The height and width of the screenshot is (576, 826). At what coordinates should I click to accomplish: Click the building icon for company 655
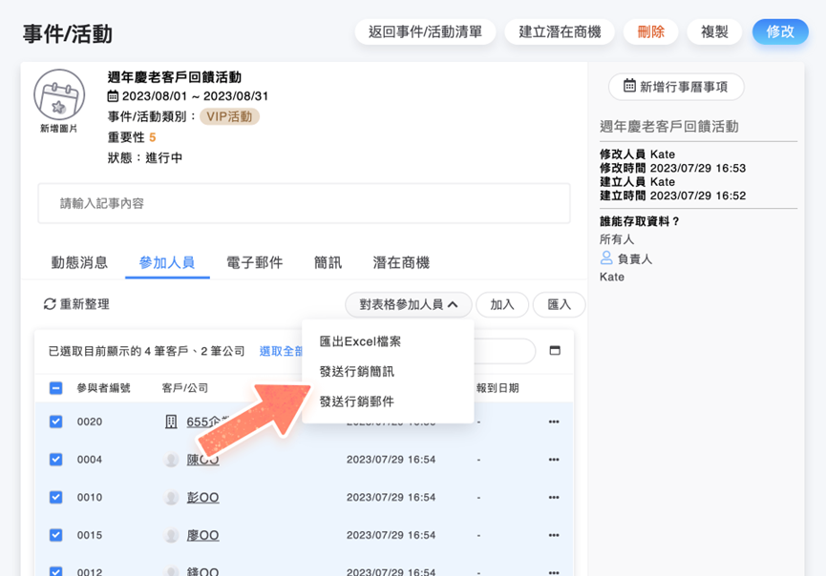coord(172,422)
